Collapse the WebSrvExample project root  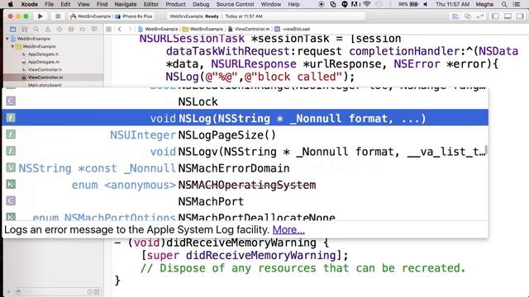click(x=7, y=39)
